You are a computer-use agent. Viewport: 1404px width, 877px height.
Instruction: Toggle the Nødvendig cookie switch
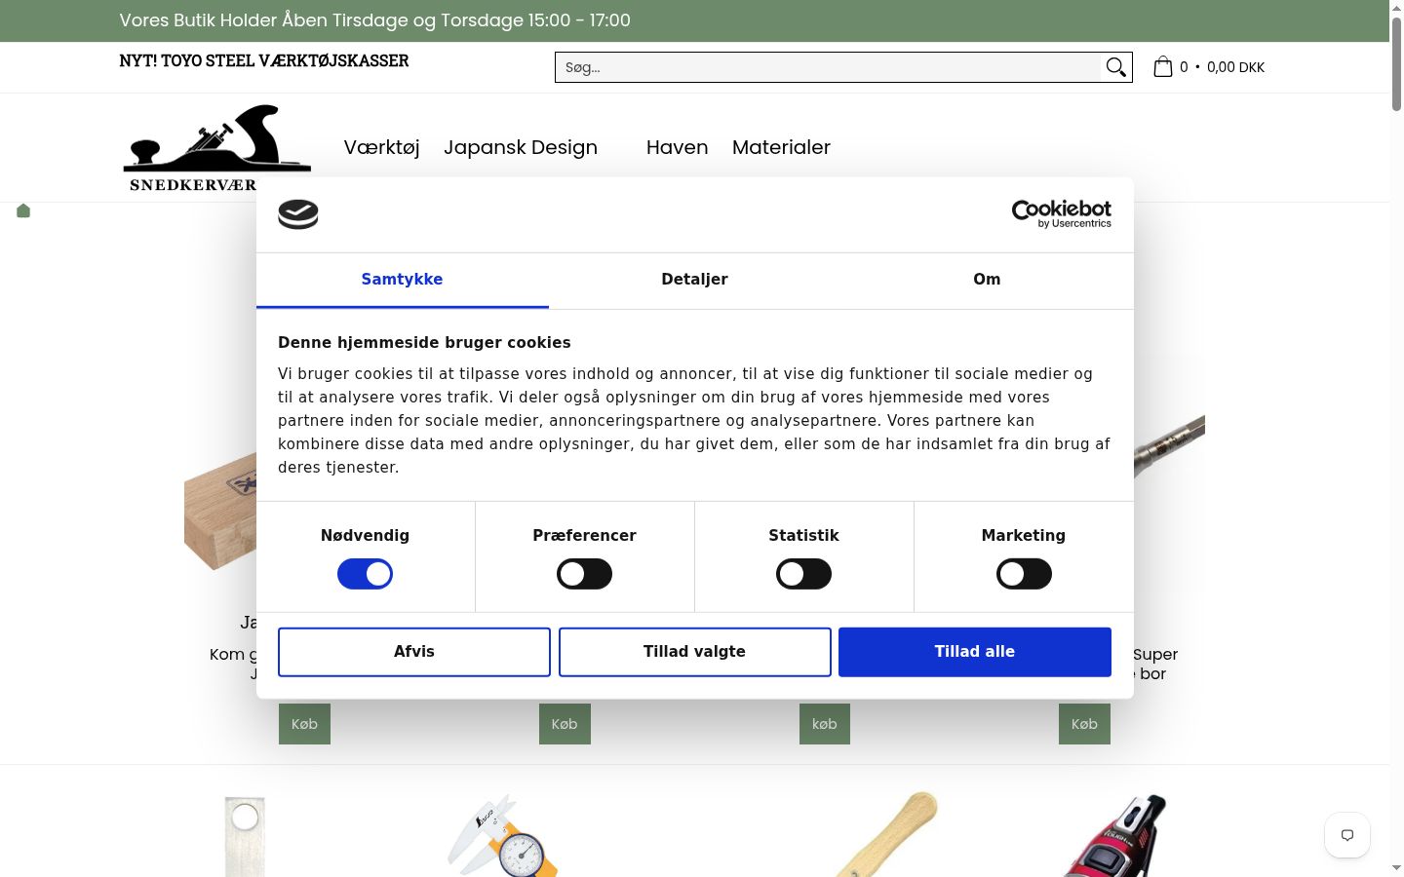(365, 574)
